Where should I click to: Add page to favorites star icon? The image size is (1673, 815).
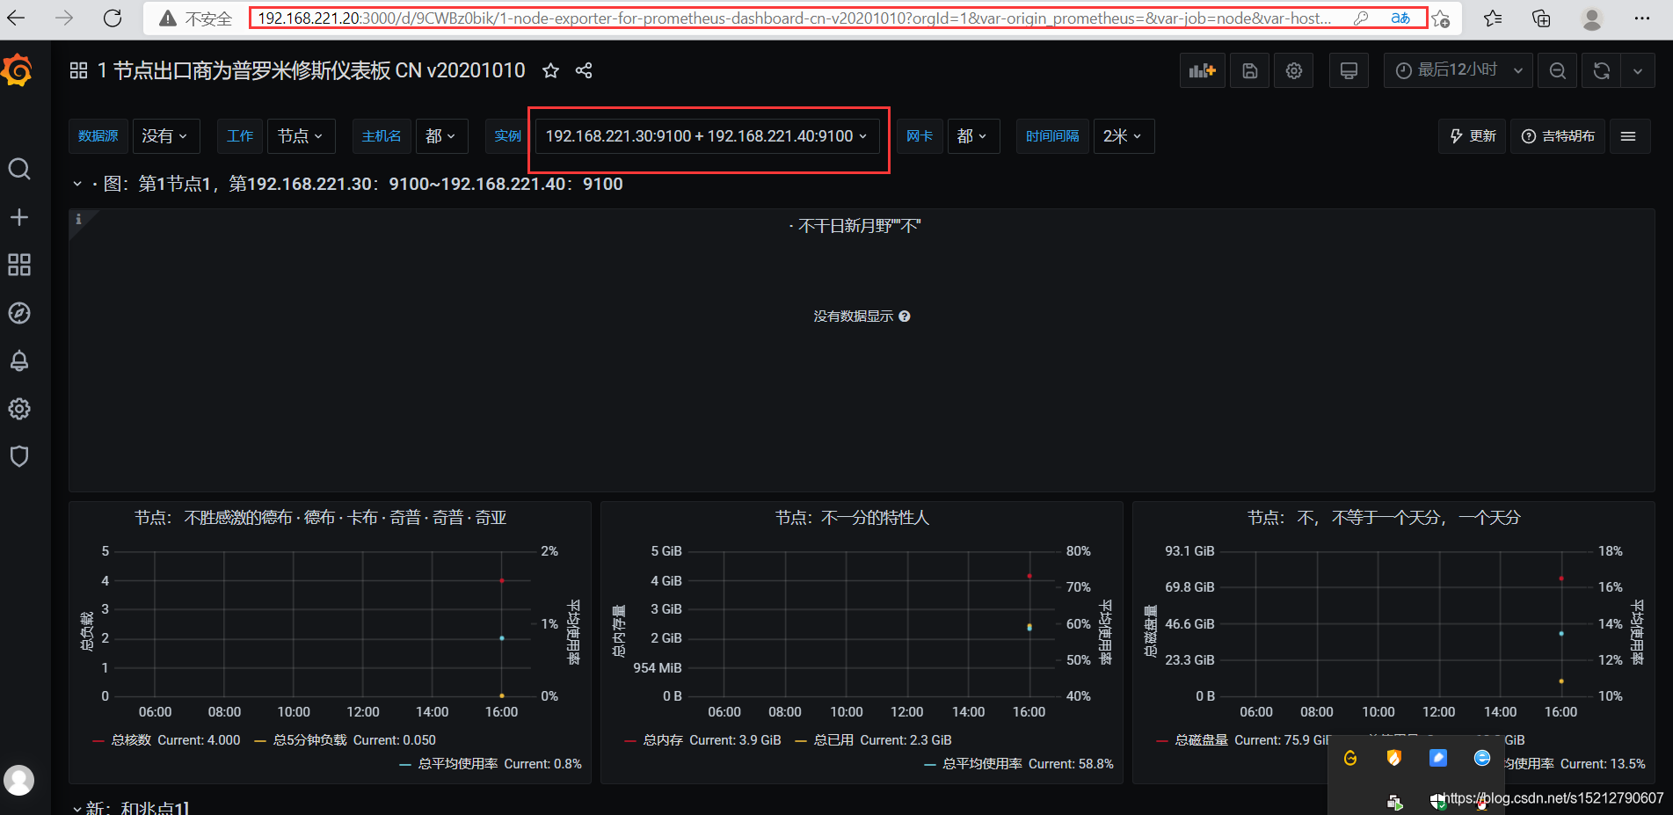[x=1440, y=18]
